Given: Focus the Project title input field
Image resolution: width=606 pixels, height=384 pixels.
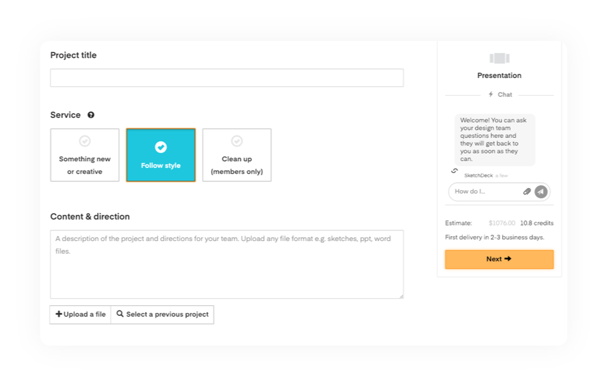Looking at the screenshot, I should 227,77.
